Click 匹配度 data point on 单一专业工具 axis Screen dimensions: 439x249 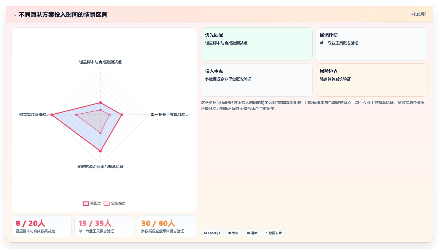[x=122, y=115]
